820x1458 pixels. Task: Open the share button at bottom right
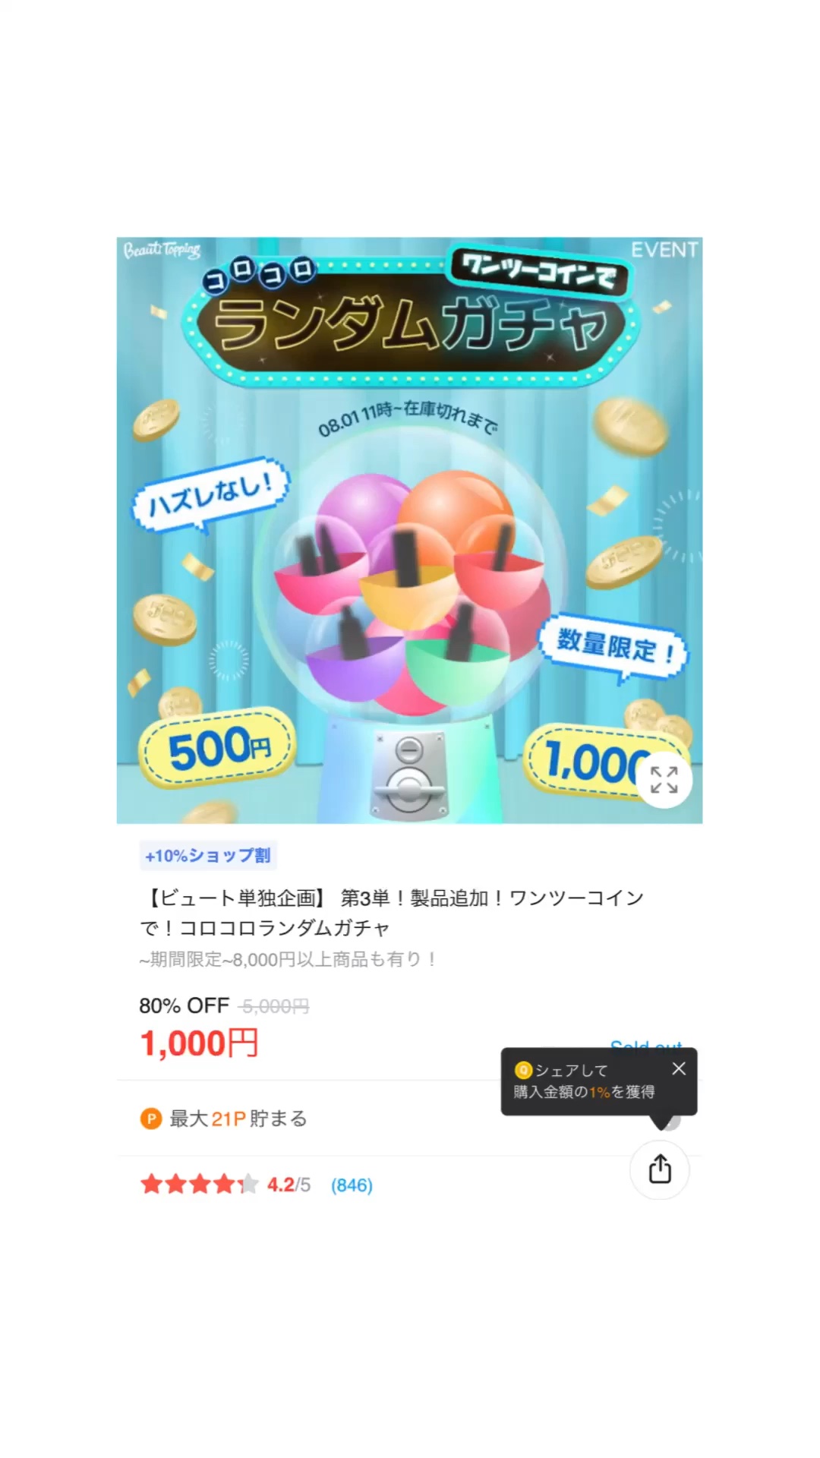pyautogui.click(x=660, y=1169)
